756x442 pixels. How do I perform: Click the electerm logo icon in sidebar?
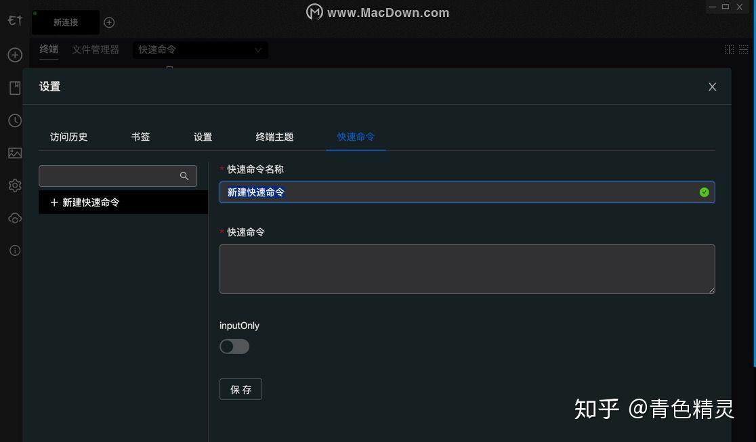pyautogui.click(x=15, y=20)
